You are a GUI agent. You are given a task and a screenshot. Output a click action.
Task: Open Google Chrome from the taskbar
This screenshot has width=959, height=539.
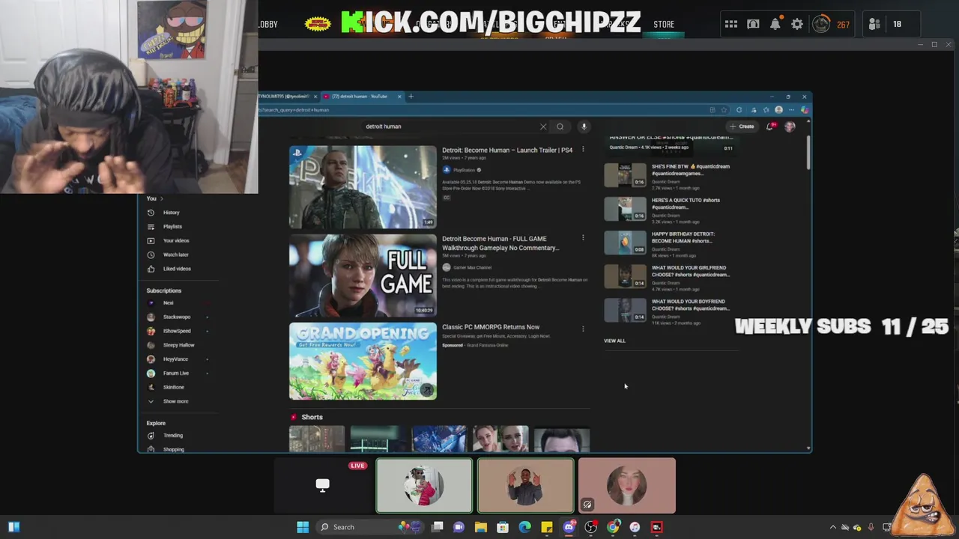point(613,527)
